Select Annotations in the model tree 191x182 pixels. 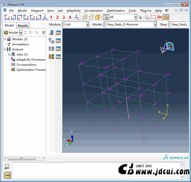click(20, 44)
